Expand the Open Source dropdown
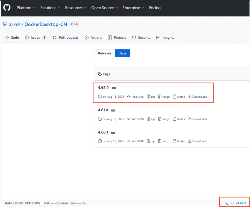This screenshot has height=207, width=250. coord(104,8)
